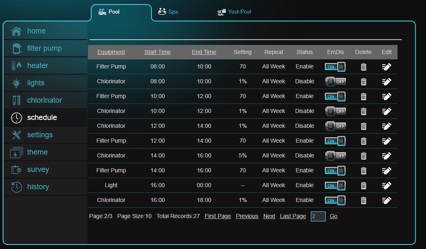Viewport: 426px width, 249px height.
Task: Toggle on Chlorinator 10:00 schedule
Action: (335, 111)
